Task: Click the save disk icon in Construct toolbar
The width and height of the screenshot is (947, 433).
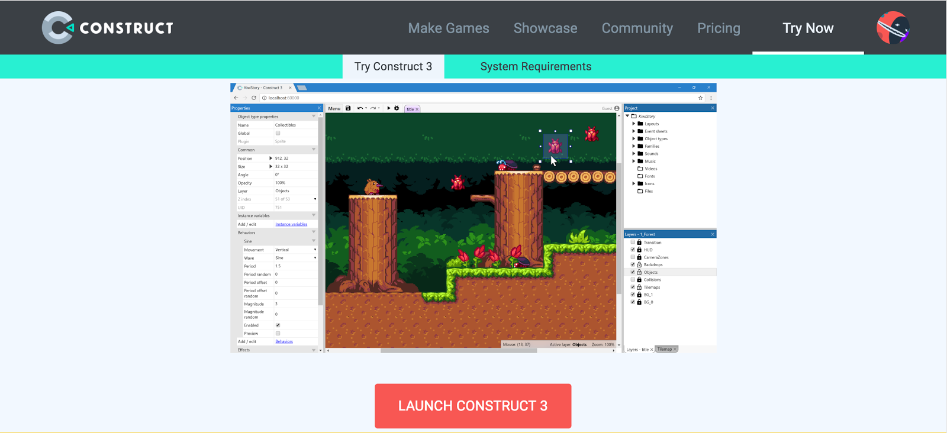Action: pyautogui.click(x=348, y=108)
